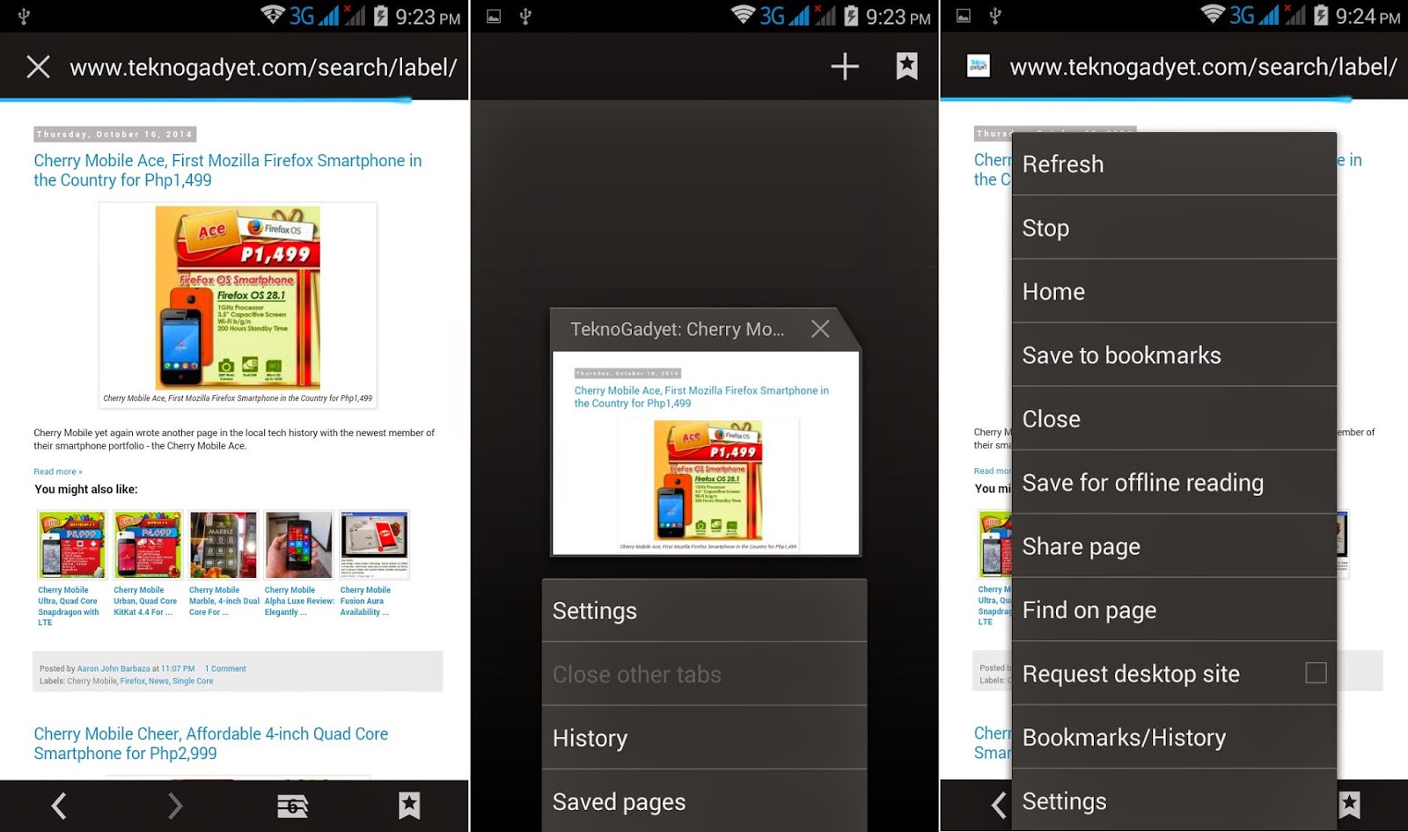The width and height of the screenshot is (1408, 832).
Task: Tap the address bar URL in the right screenshot
Action: pyautogui.click(x=1203, y=68)
